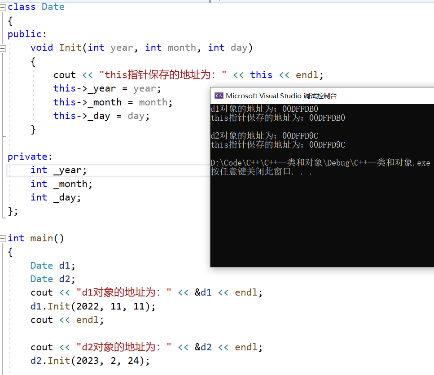Viewport: 434px width, 375px height.
Task: Click the cout &d2 address line
Action: [x=146, y=347]
